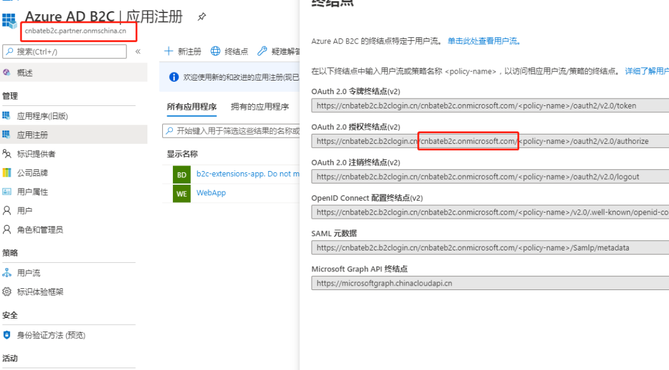Select OAuth 2.0 注销终结点 URL field

[490, 177]
